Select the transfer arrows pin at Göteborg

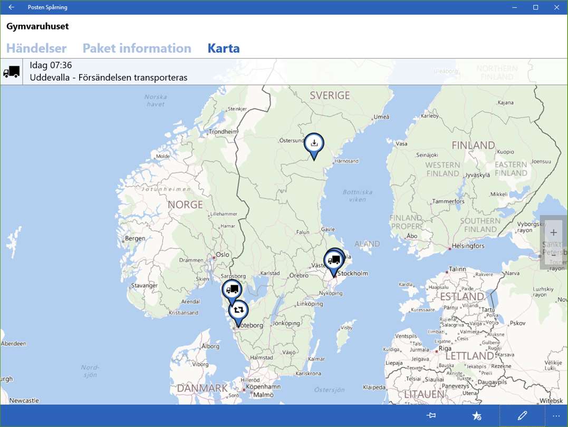coord(238,312)
